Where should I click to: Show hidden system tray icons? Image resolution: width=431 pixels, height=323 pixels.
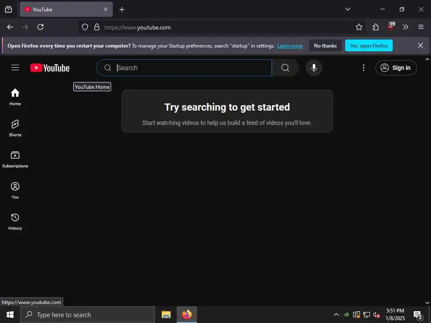pyautogui.click(x=336, y=315)
